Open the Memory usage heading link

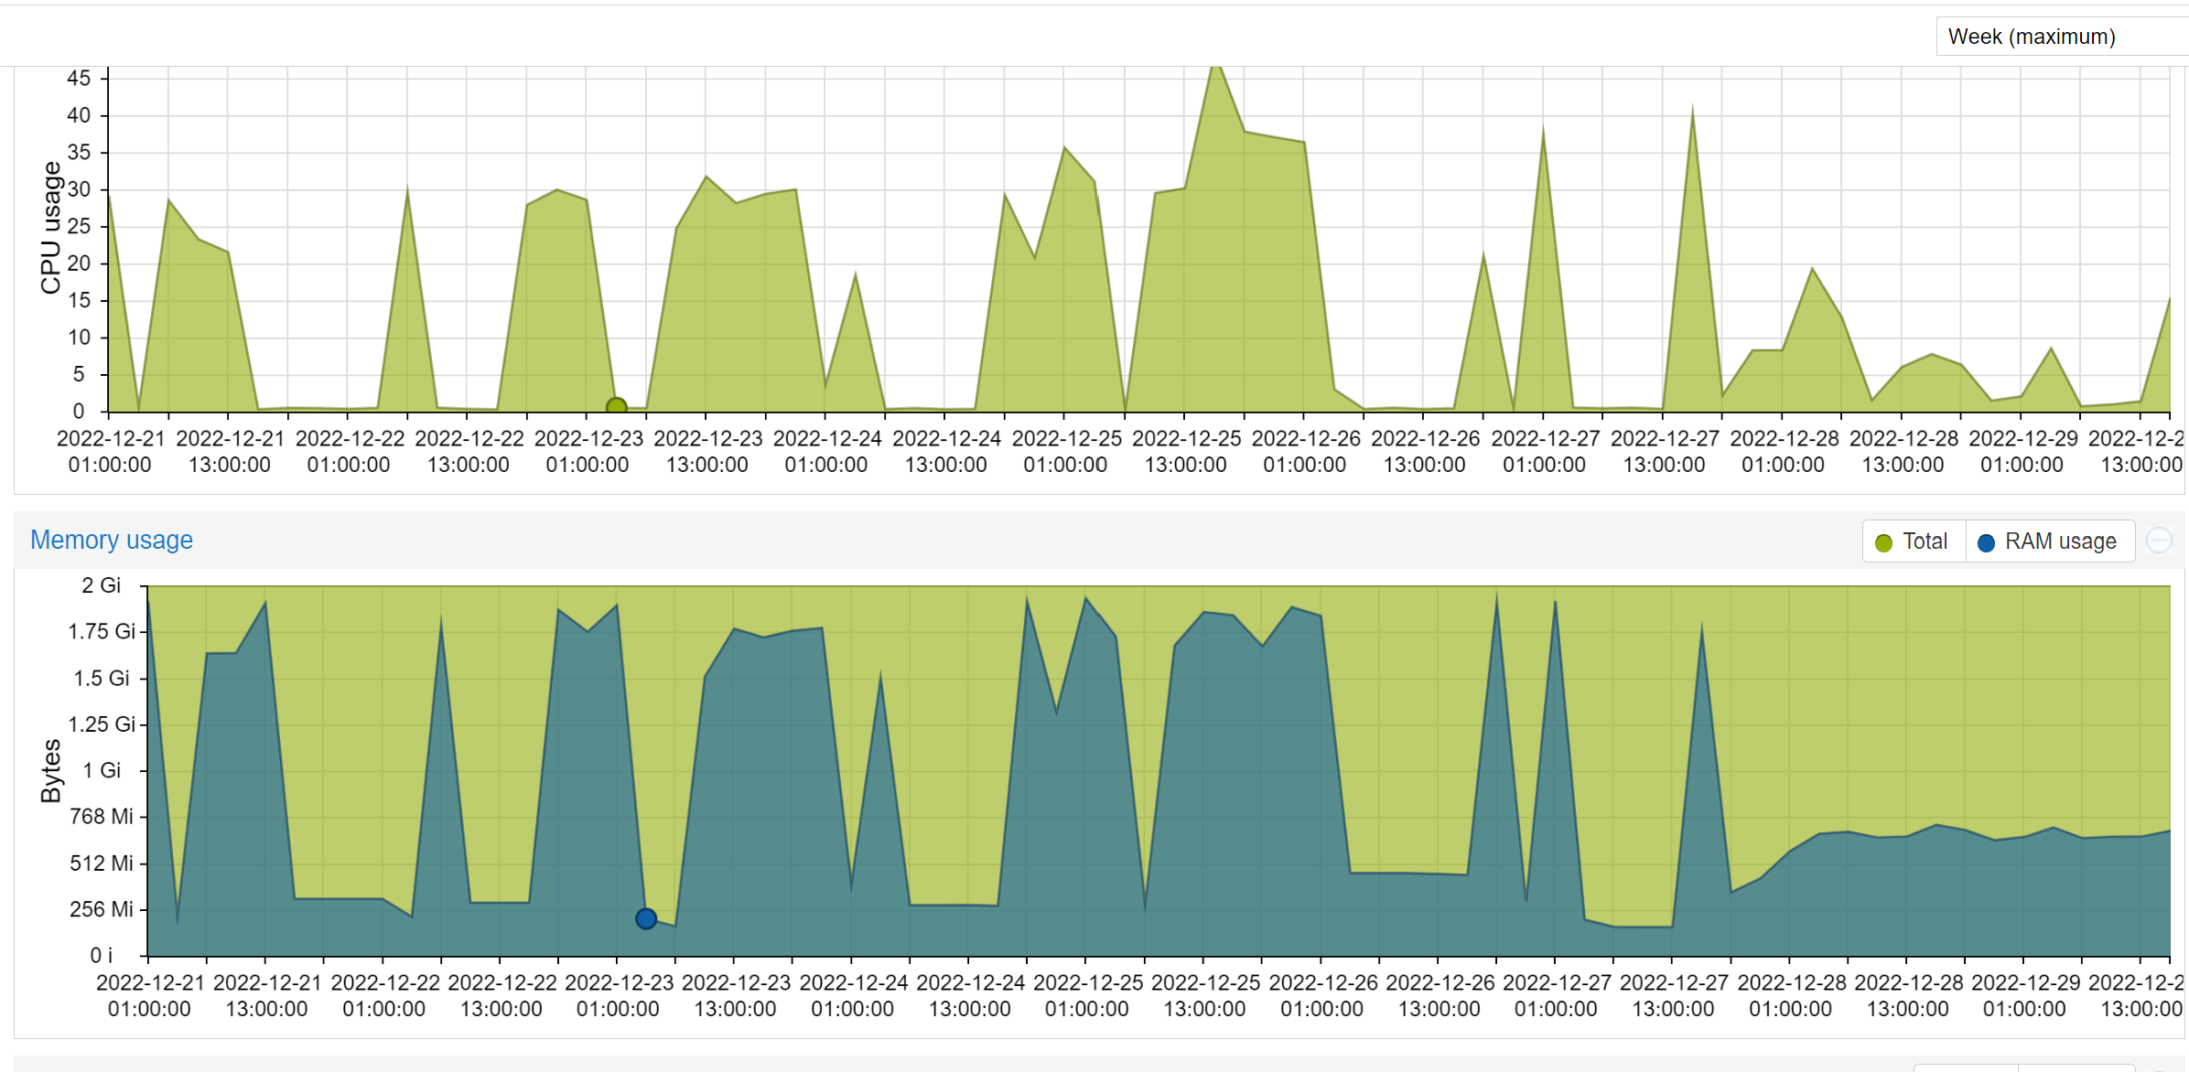click(112, 540)
